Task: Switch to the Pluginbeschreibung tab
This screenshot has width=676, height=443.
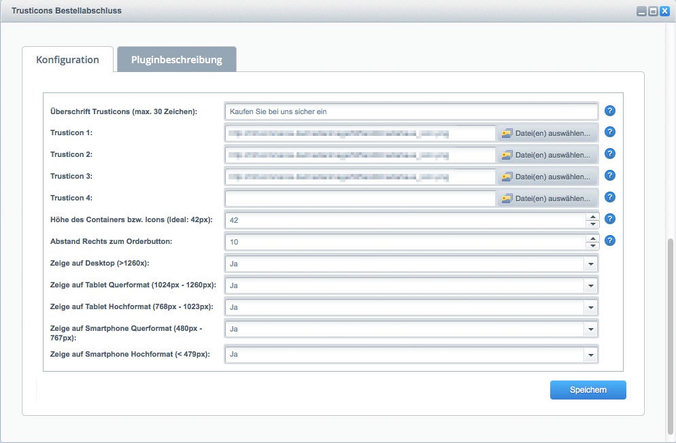Action: 176,60
